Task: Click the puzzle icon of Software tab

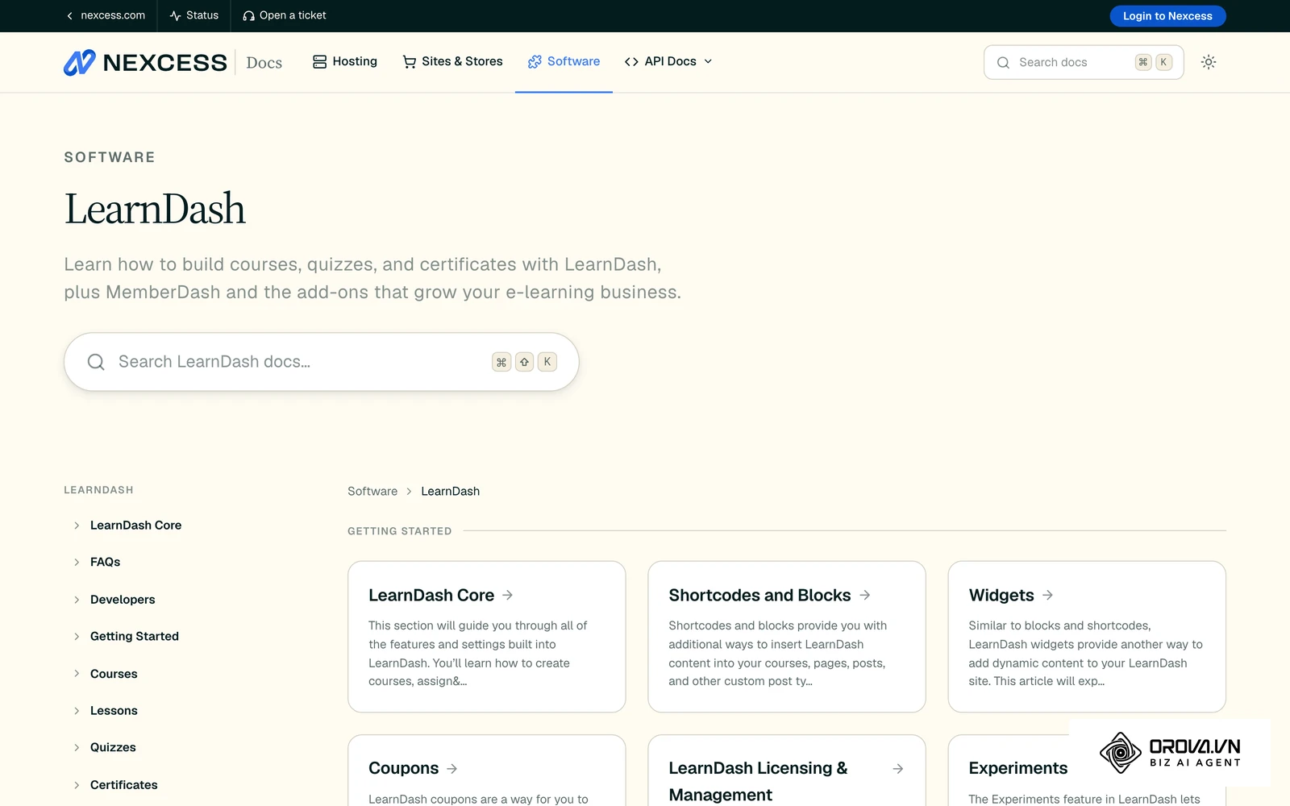Action: 535,61
